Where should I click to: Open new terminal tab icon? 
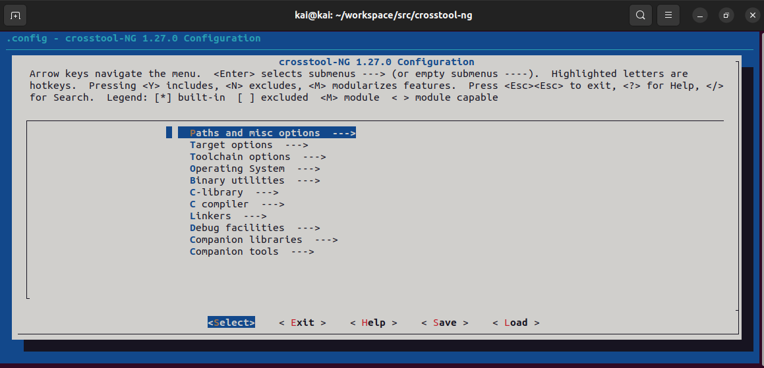point(15,16)
